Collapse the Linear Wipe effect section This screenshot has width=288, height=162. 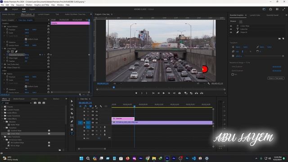pyautogui.click(x=3, y=49)
